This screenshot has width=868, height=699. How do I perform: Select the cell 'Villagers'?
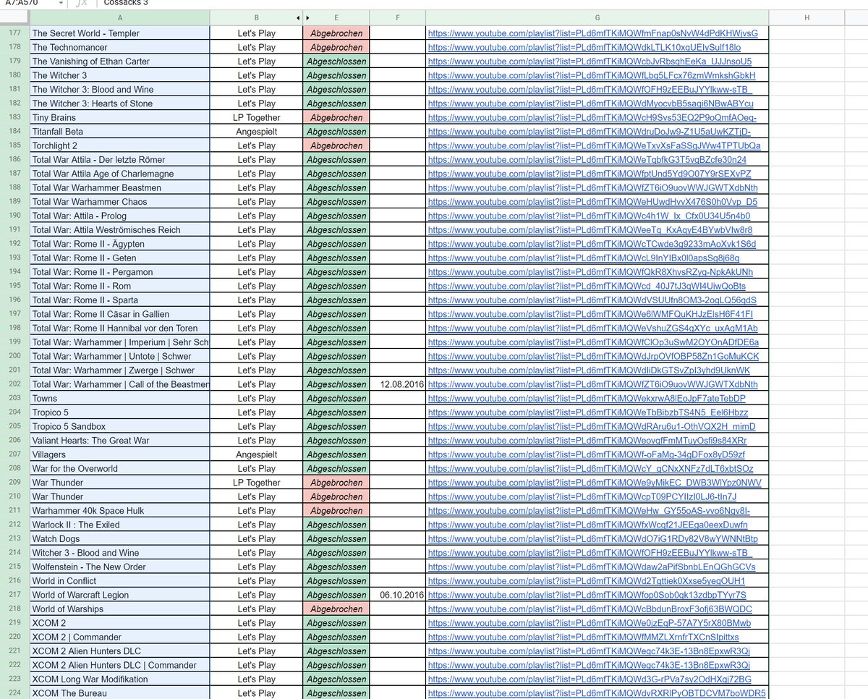click(119, 454)
